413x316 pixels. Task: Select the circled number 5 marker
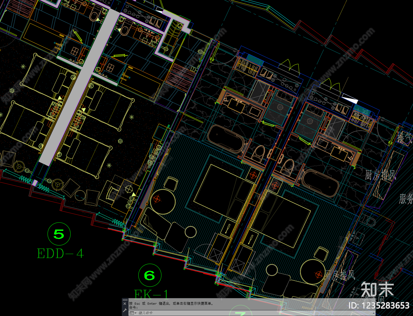coord(59,234)
